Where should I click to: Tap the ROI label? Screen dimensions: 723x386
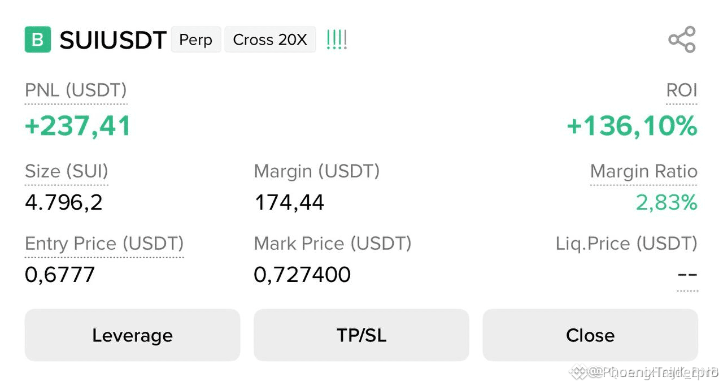682,90
